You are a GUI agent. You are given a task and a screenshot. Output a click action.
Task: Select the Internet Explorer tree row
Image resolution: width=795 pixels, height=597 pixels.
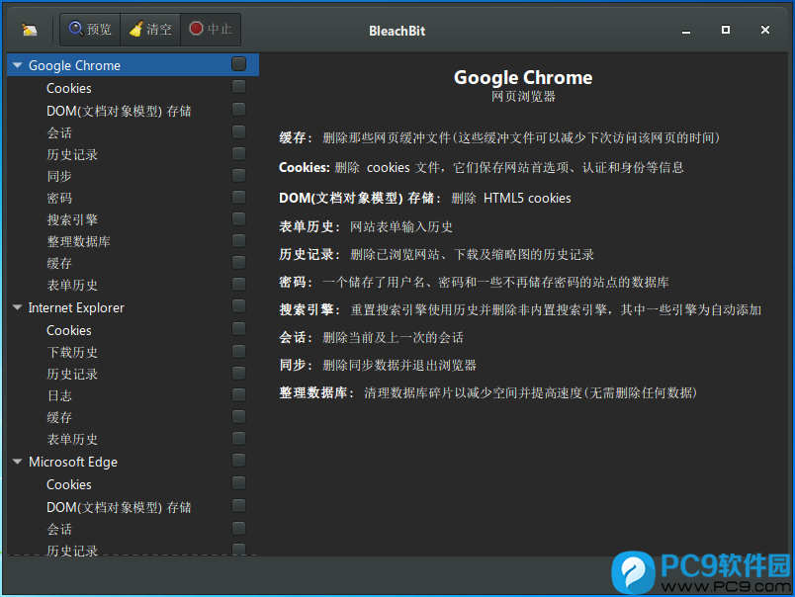[76, 307]
